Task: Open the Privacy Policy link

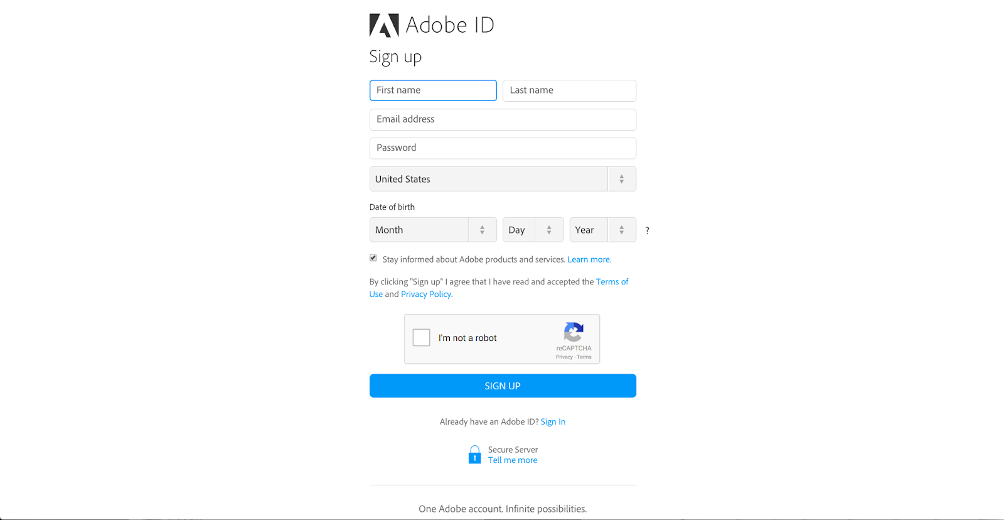Action: 426,294
